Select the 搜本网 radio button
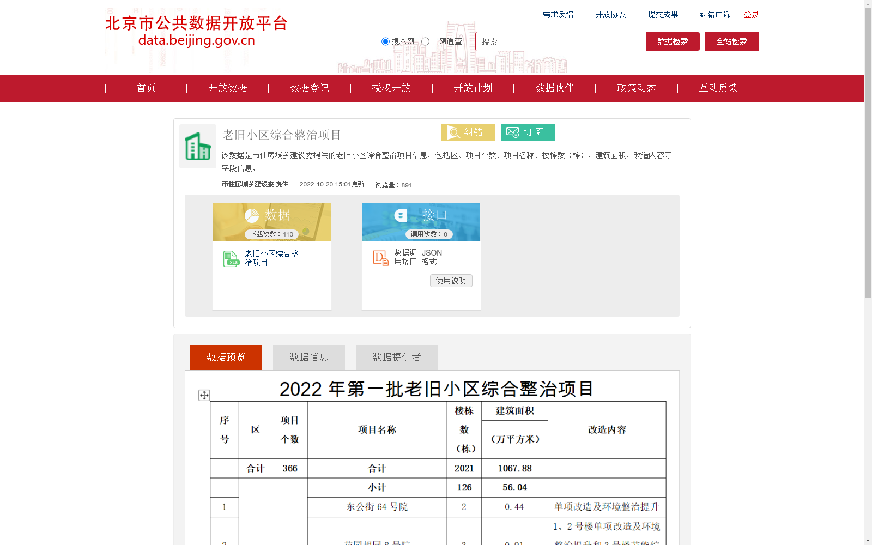The height and width of the screenshot is (545, 872). 385,41
